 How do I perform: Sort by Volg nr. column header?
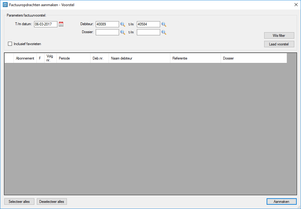pos(51,58)
